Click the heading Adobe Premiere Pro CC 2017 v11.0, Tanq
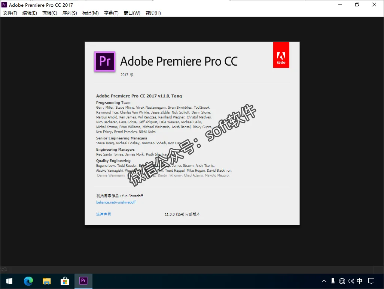The width and height of the screenshot is (384, 289). pyautogui.click(x=139, y=96)
